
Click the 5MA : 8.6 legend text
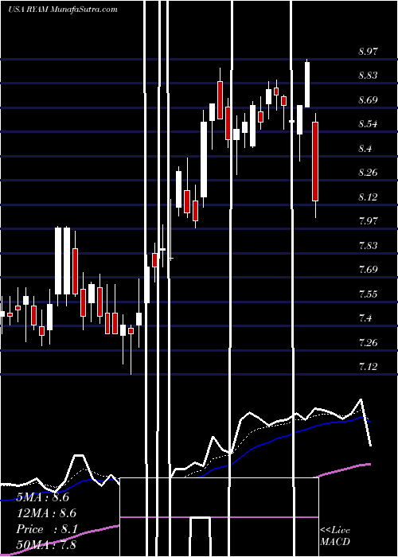[x=43, y=497]
